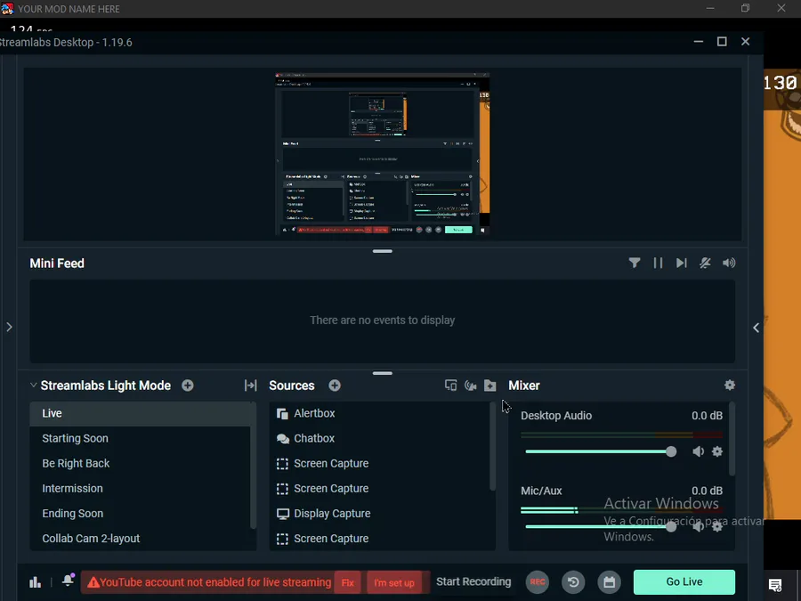801x601 pixels.
Task: Open the Sources widget layout icon
Action: pyautogui.click(x=450, y=386)
